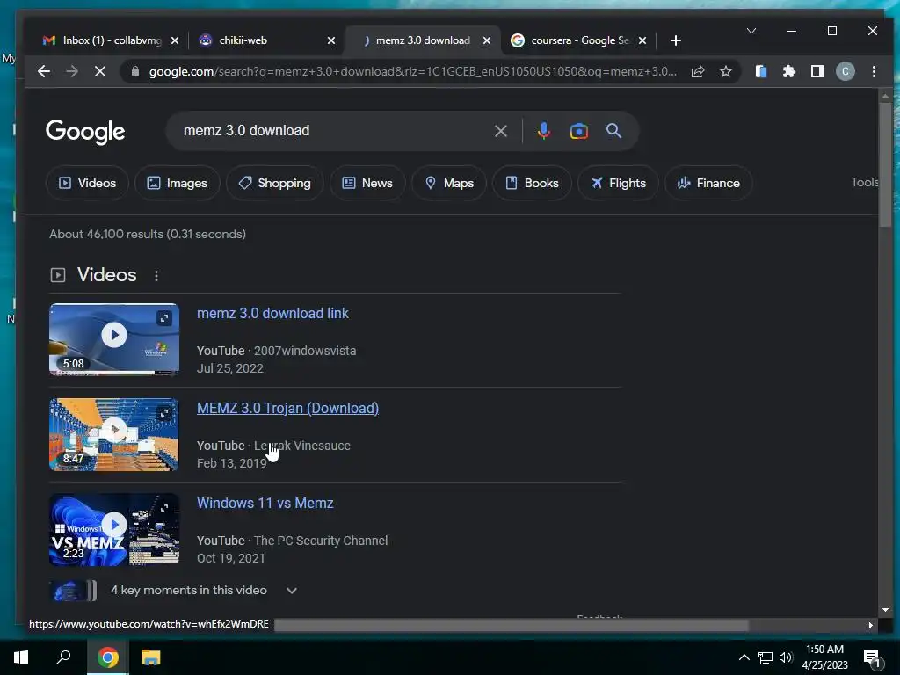Image resolution: width=900 pixels, height=675 pixels.
Task: Search by image with camera icon
Action: click(x=578, y=131)
